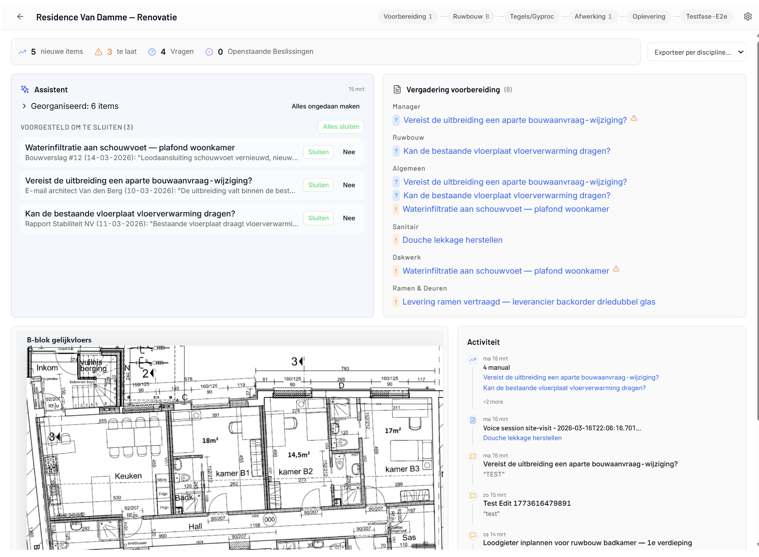
Task: Click the Openstaande Beslissingen circle icon
Action: point(209,51)
